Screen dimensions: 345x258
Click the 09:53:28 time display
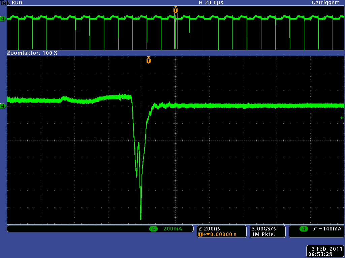tap(320, 255)
